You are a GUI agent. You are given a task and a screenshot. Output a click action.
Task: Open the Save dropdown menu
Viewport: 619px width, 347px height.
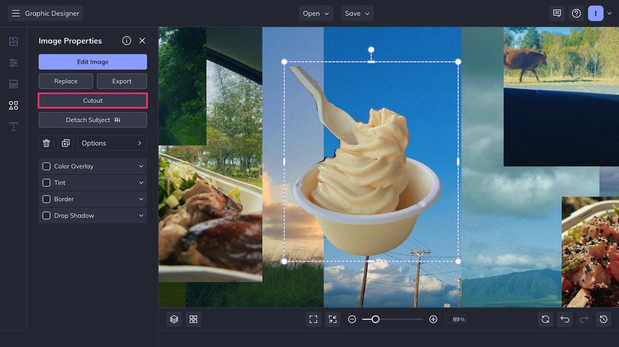click(357, 13)
